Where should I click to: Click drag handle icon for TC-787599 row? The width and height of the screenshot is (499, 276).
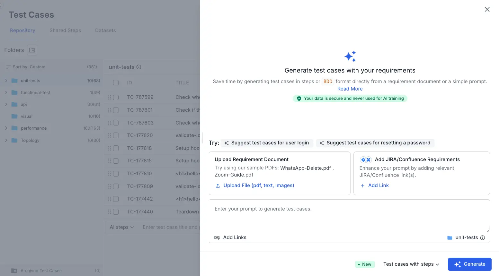(x=109, y=97)
